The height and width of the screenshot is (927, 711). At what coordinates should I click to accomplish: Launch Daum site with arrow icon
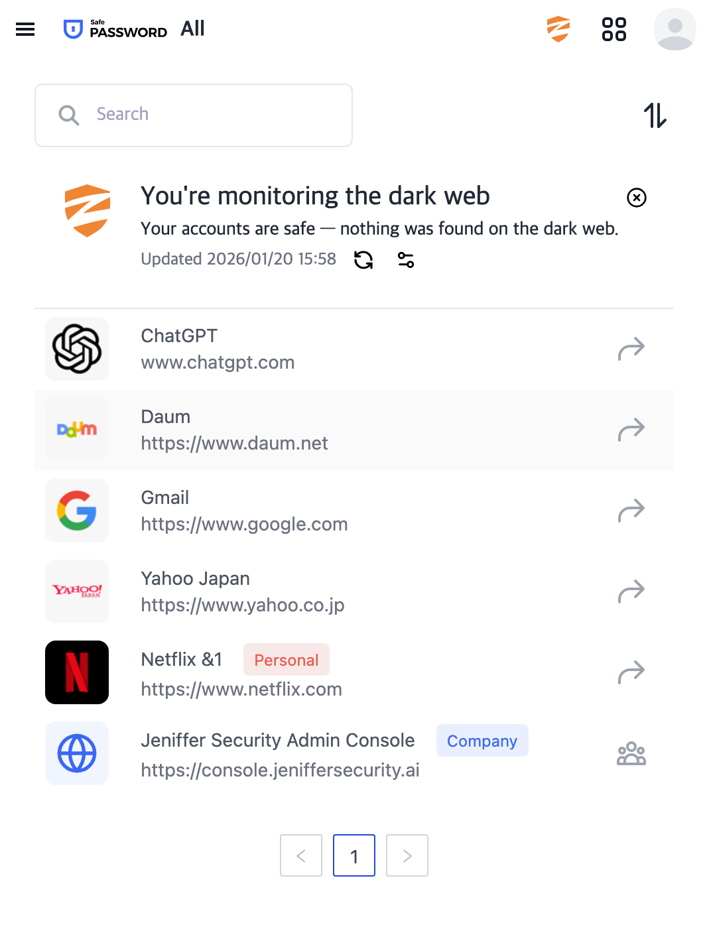click(631, 430)
